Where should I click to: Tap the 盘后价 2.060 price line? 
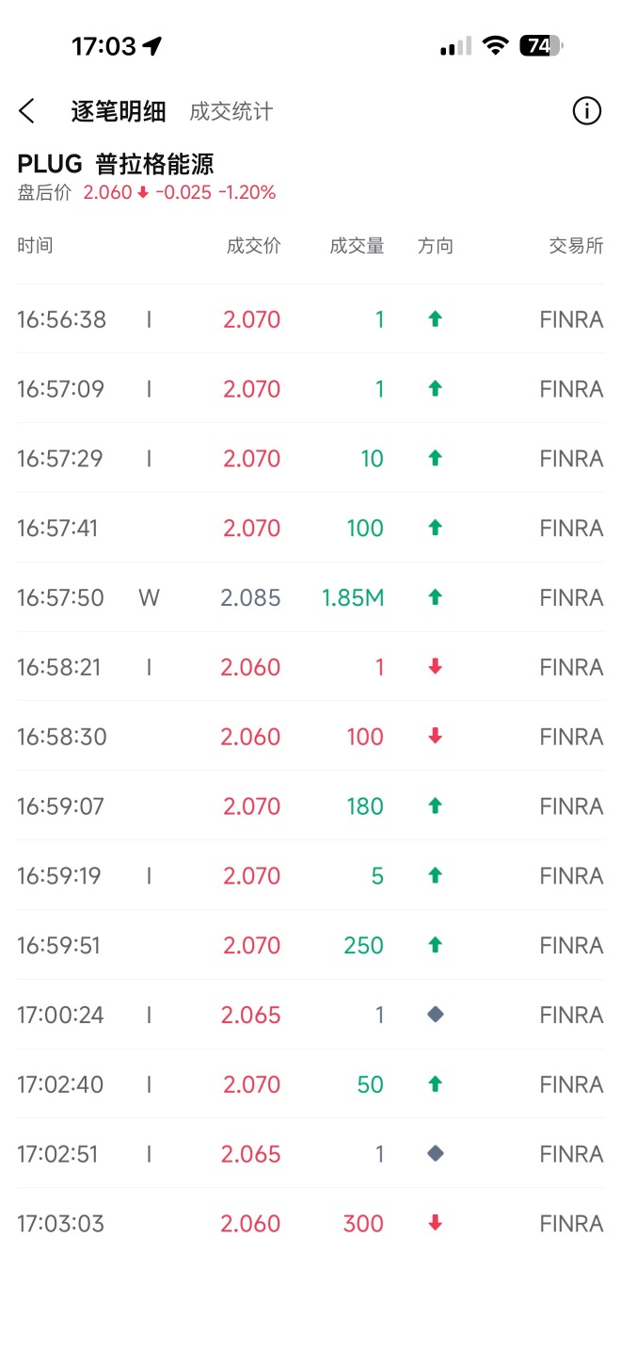[x=146, y=193]
